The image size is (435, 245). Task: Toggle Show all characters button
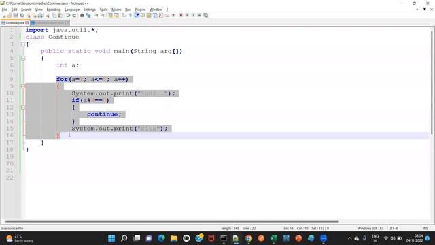(130, 16)
